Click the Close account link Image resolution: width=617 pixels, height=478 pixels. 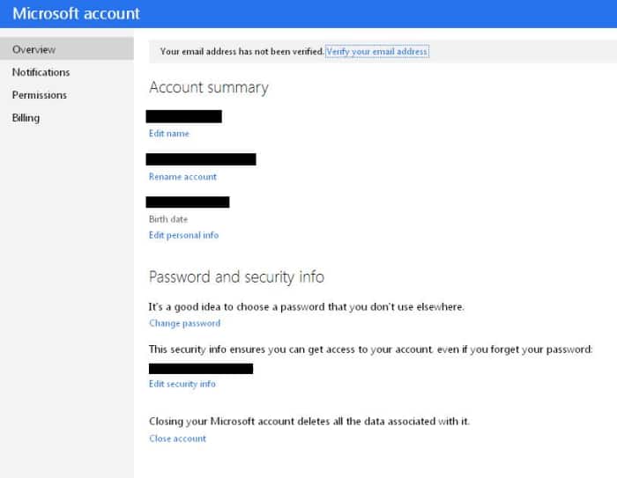pyautogui.click(x=177, y=438)
